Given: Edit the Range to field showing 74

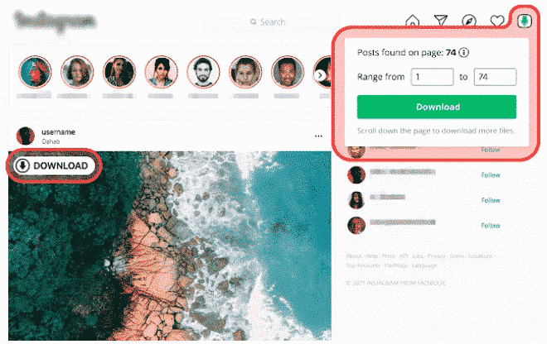Looking at the screenshot, I should [495, 77].
